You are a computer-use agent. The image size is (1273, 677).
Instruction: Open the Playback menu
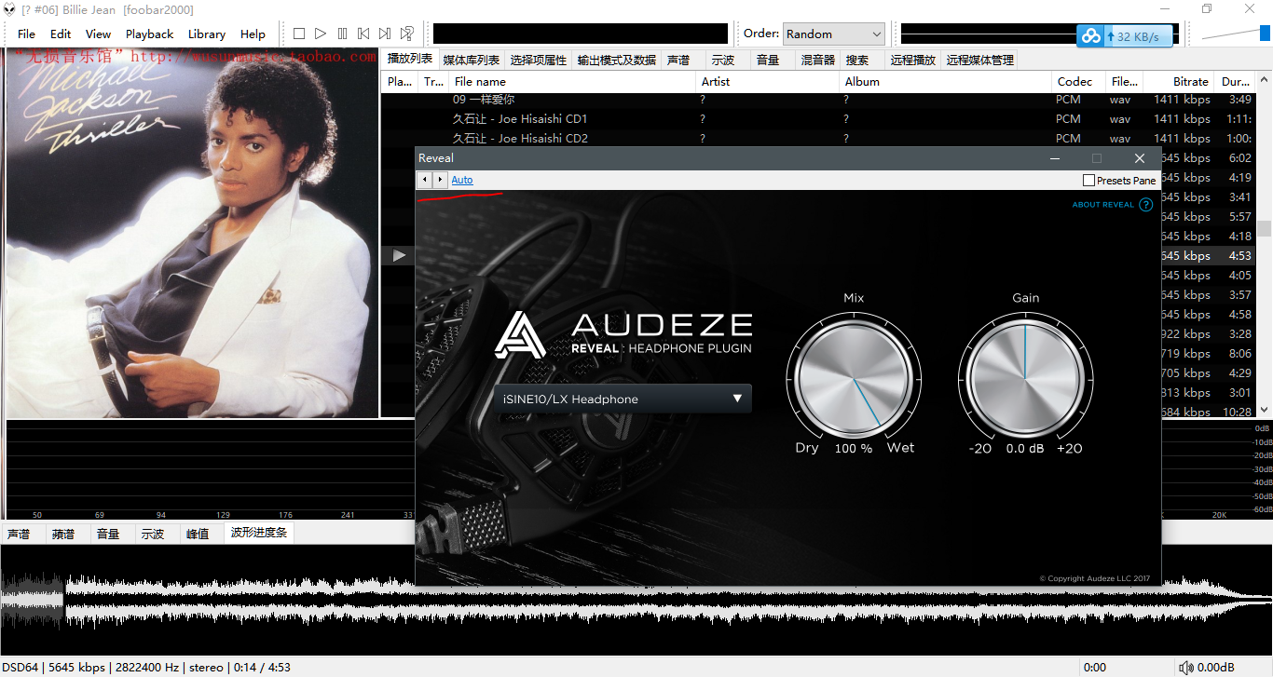(x=149, y=34)
